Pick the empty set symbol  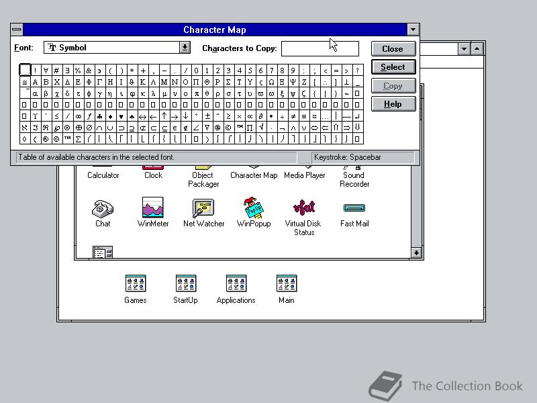(x=89, y=128)
